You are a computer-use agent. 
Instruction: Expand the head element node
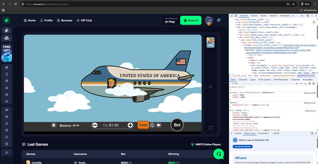click(x=249, y=60)
